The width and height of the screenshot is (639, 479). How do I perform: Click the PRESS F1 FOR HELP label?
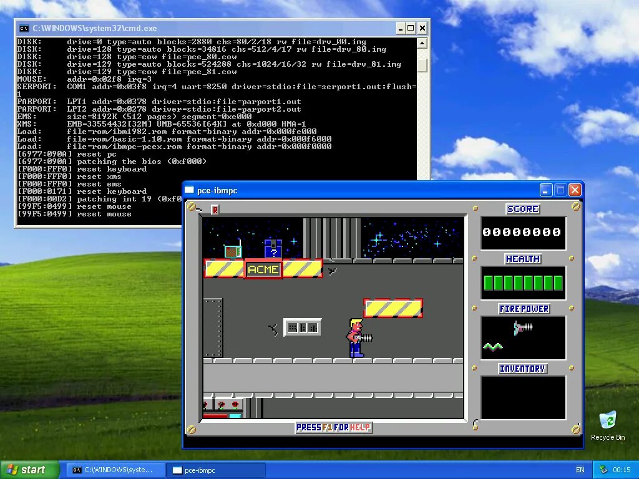tap(334, 427)
